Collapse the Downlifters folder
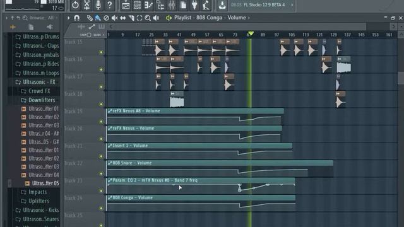 point(38,100)
